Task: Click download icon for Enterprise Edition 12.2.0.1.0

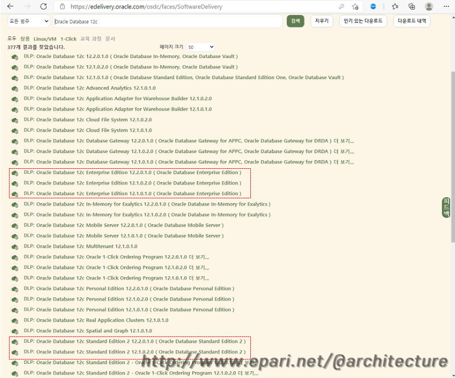Action: coord(15,173)
